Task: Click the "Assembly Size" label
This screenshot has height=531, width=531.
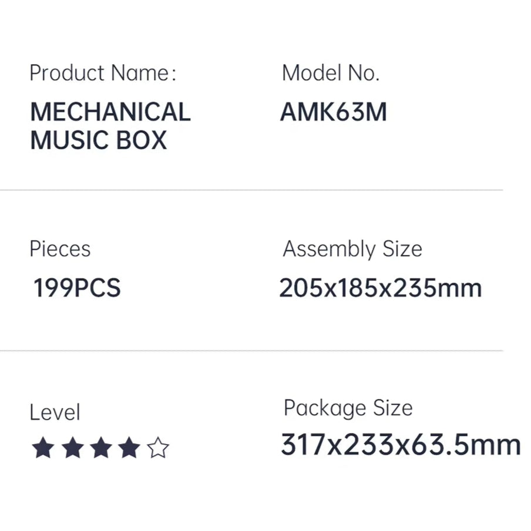Action: (x=352, y=249)
